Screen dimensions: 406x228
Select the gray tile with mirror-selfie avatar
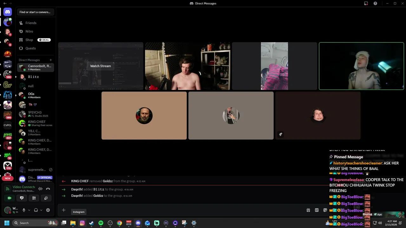(x=231, y=116)
